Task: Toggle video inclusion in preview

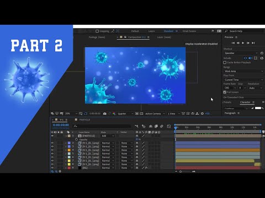Action: 245,58
